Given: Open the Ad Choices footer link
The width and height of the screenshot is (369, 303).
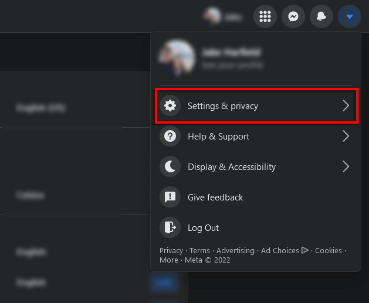Looking at the screenshot, I should pos(280,250).
